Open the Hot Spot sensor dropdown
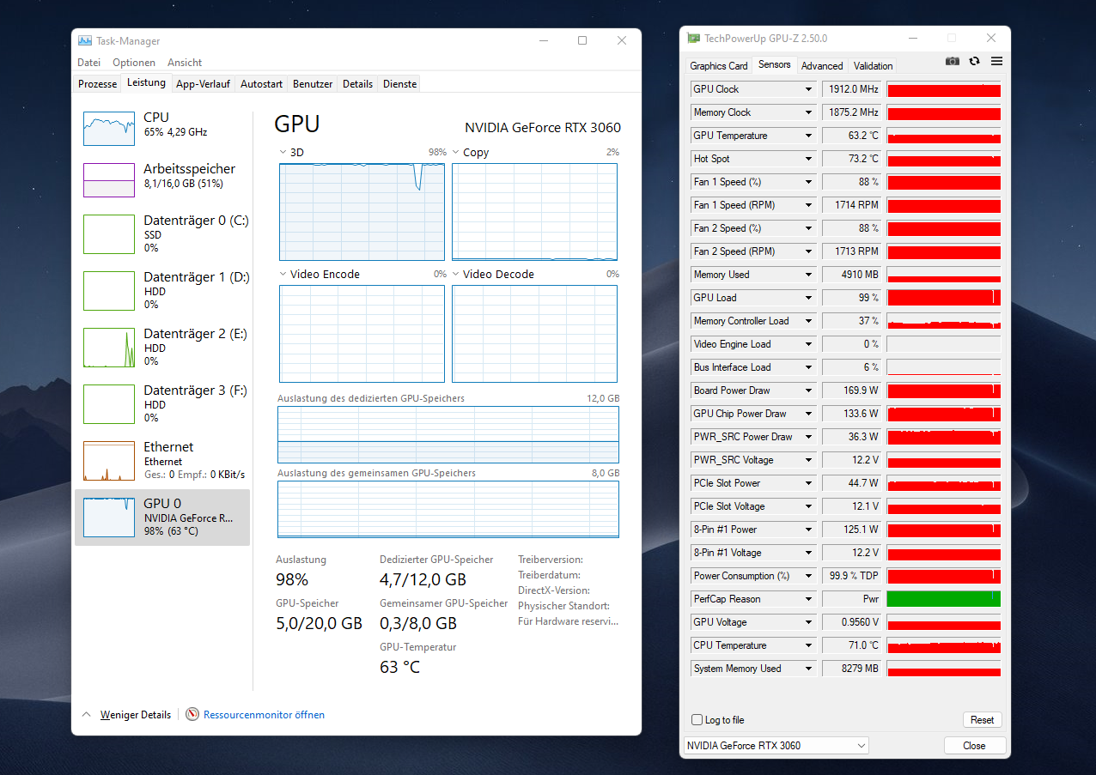 pos(808,159)
